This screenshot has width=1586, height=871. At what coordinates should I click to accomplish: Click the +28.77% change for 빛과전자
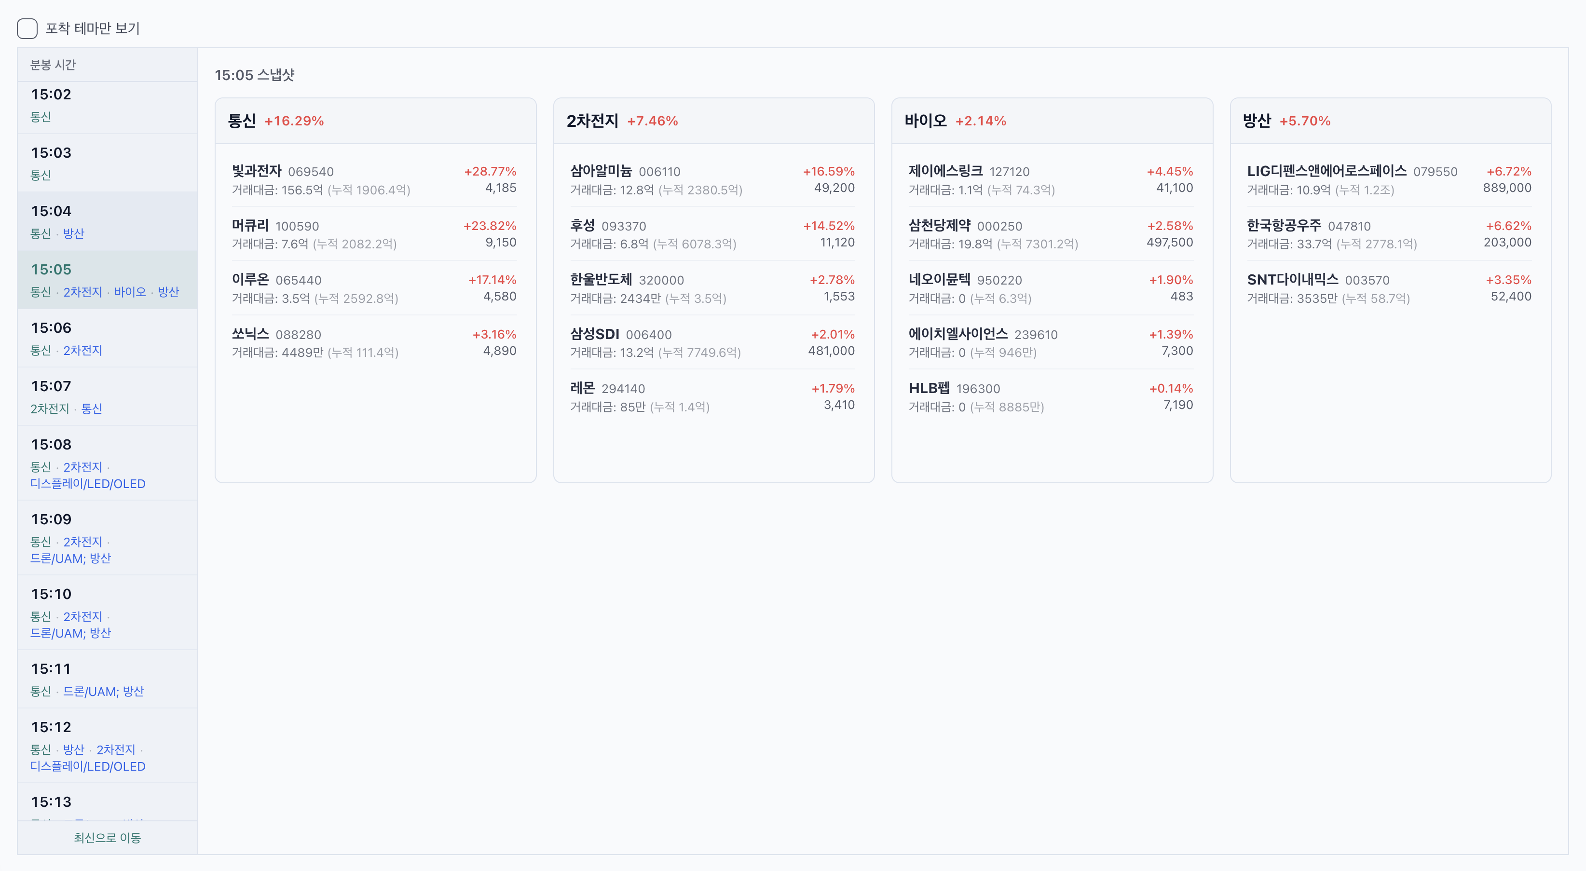tap(490, 171)
